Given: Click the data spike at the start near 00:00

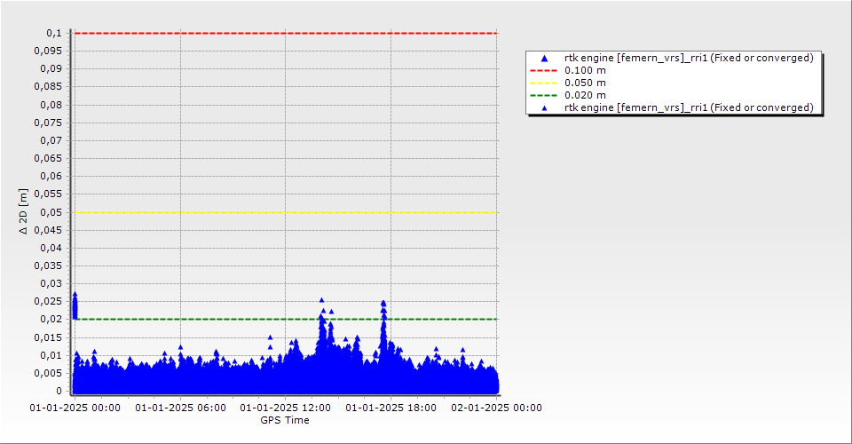Looking at the screenshot, I should click(75, 305).
